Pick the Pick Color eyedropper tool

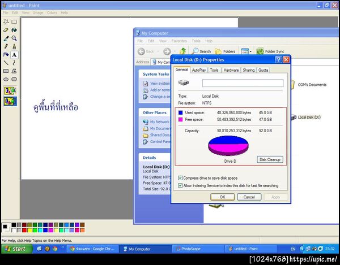pyautogui.click(x=6, y=38)
